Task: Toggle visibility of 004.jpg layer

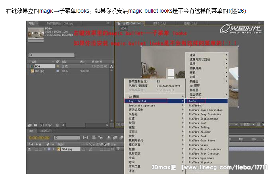Action: click(29, 149)
